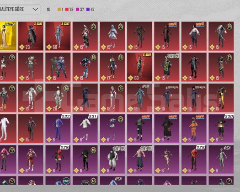This screenshot has height=192, width=240.
Task: Select the level 16 card priced 20
Action: 58,98
